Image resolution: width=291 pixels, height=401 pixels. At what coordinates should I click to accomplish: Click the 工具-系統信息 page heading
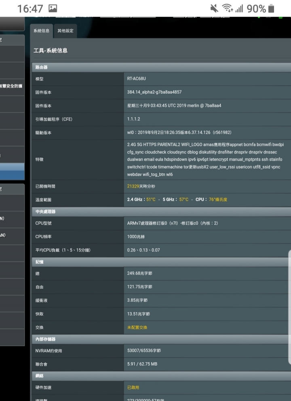[51, 51]
